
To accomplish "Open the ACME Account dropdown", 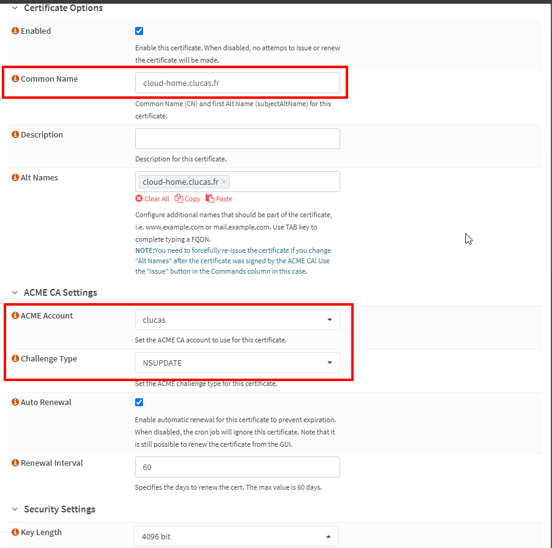I will pyautogui.click(x=237, y=320).
